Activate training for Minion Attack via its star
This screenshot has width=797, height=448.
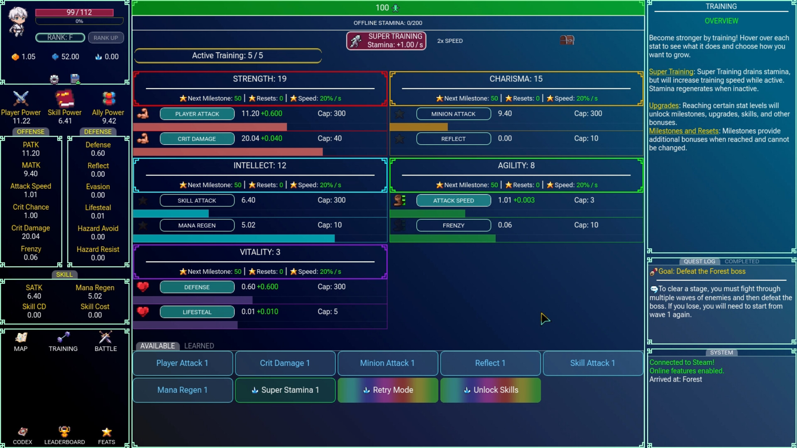click(x=399, y=114)
